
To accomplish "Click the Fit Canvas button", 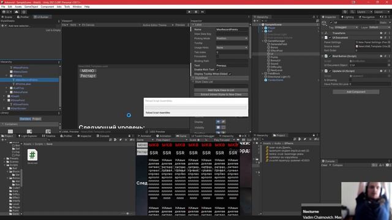I will (88, 25).
